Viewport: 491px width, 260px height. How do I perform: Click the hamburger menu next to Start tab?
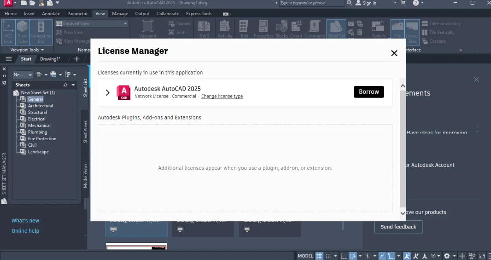coord(9,59)
